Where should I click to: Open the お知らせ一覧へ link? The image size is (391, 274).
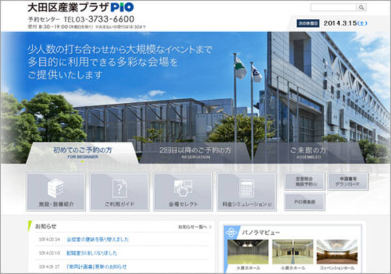[x=194, y=227]
